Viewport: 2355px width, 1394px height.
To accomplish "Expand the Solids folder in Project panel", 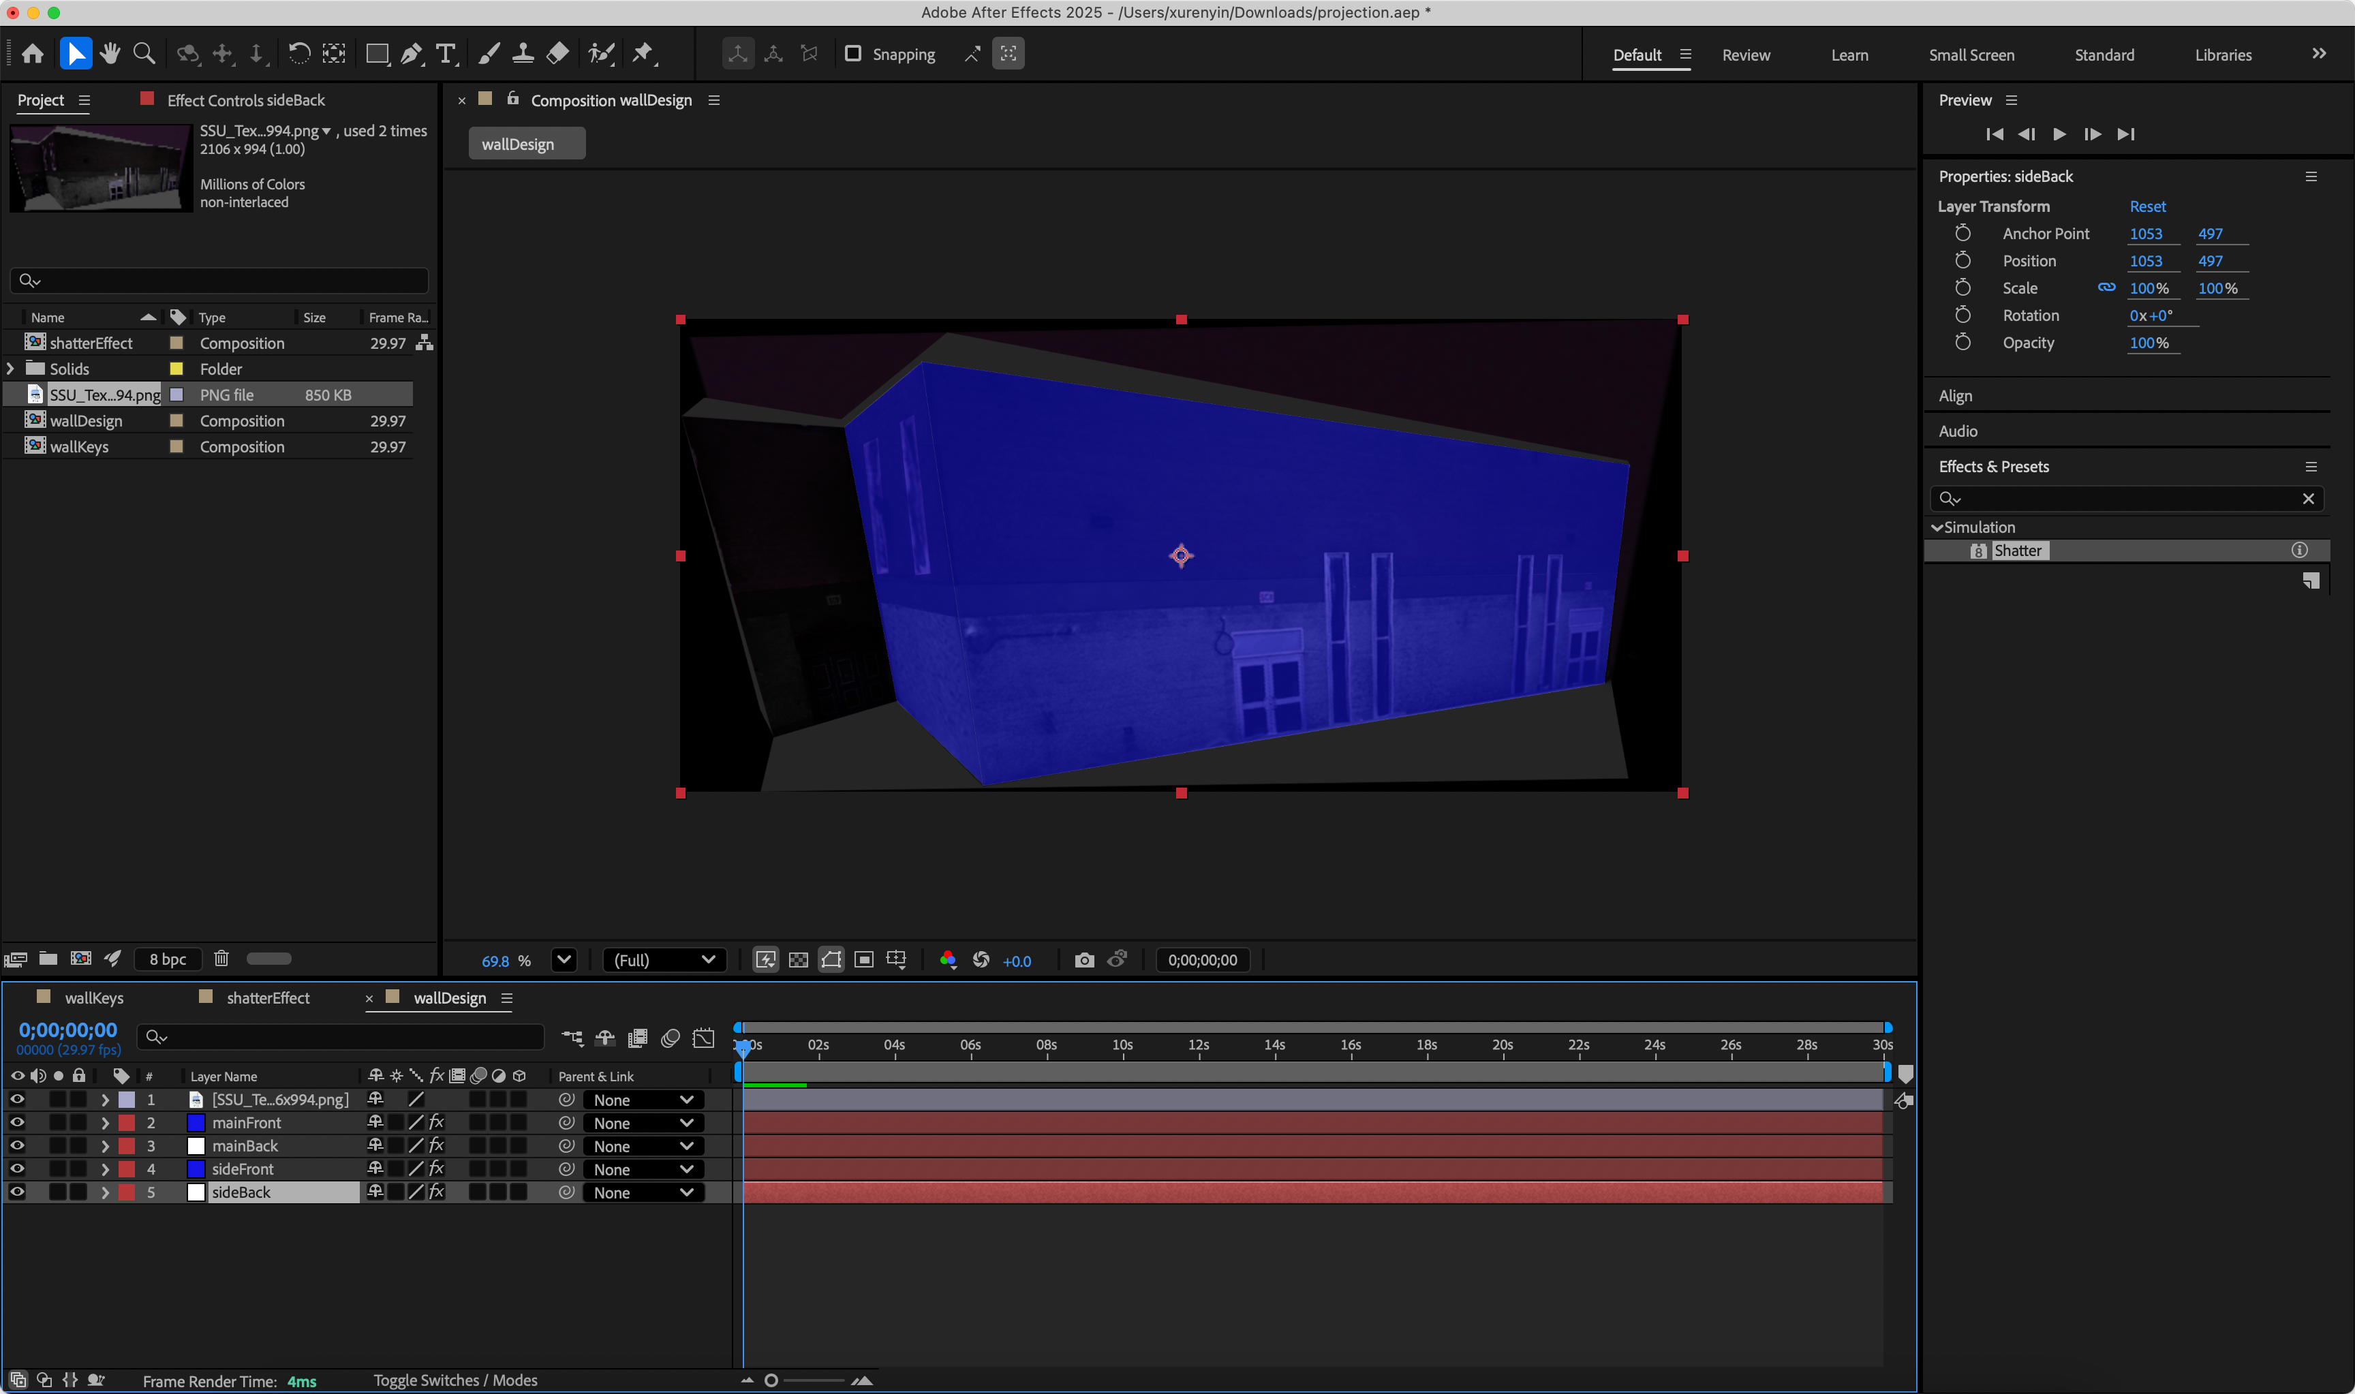I will point(10,368).
